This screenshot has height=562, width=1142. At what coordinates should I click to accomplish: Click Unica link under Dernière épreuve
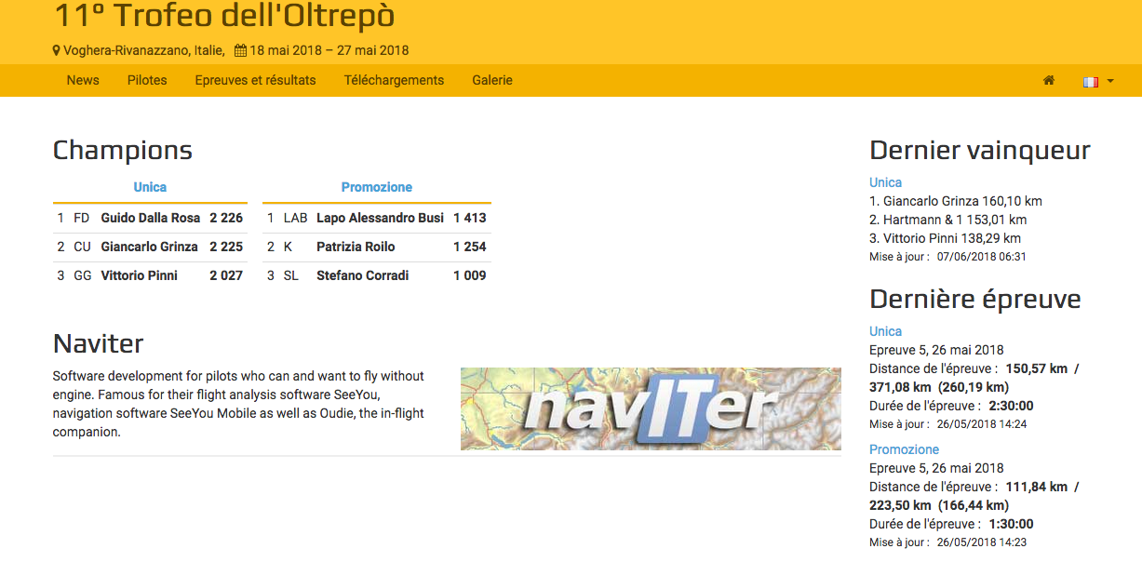(885, 331)
